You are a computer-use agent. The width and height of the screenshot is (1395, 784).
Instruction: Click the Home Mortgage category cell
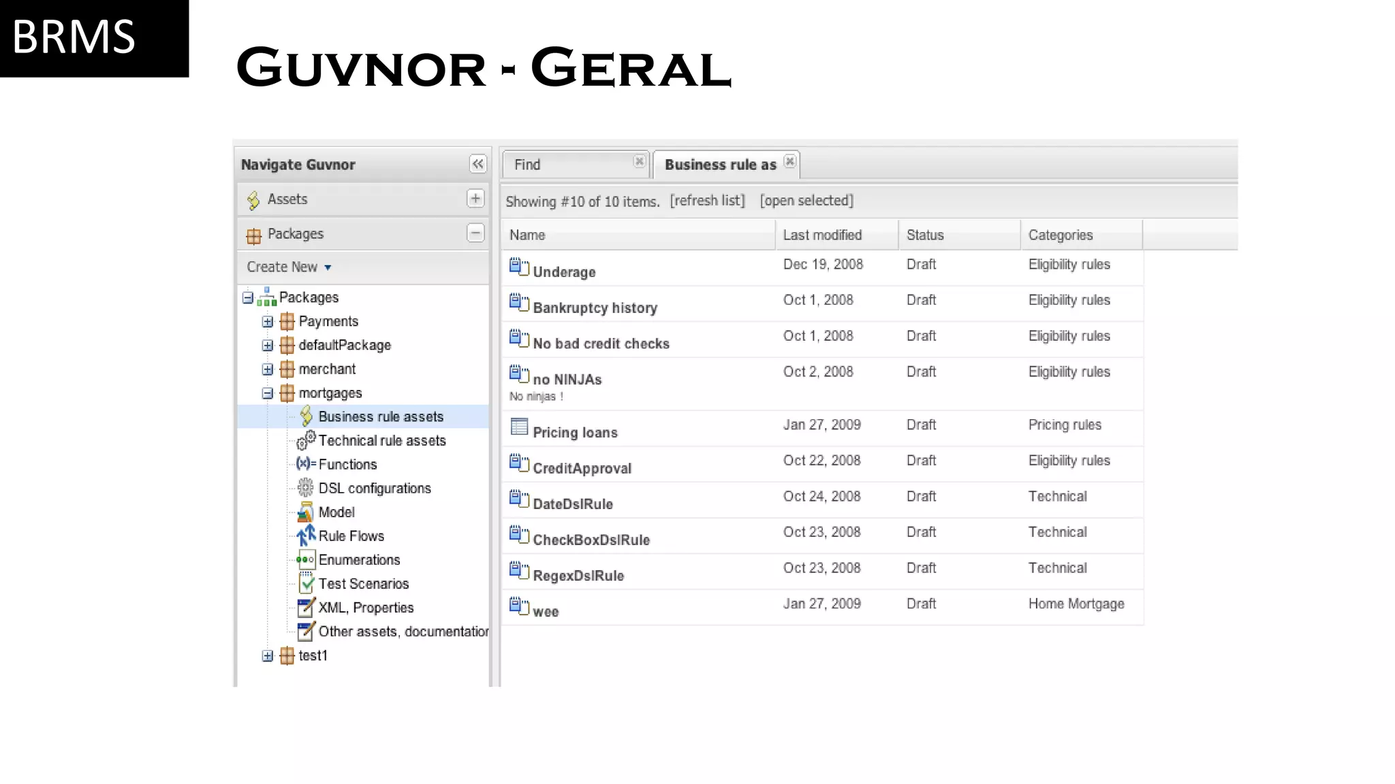pos(1076,604)
